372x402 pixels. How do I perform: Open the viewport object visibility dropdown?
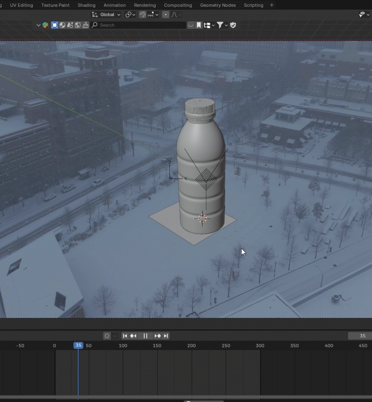364,15
